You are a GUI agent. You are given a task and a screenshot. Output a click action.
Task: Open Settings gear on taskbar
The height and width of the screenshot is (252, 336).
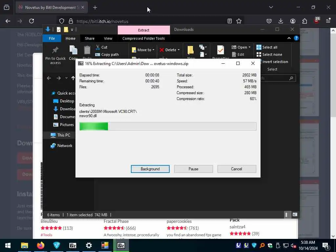[89, 245]
